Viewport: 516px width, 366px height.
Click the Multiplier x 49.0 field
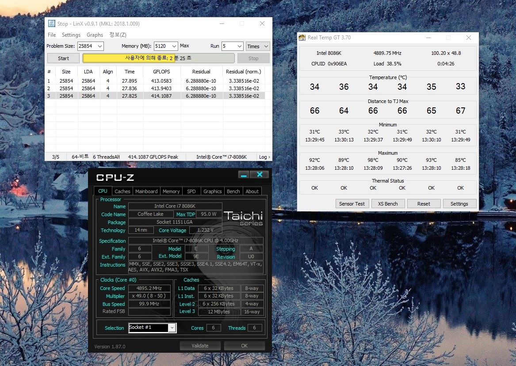[x=149, y=296]
